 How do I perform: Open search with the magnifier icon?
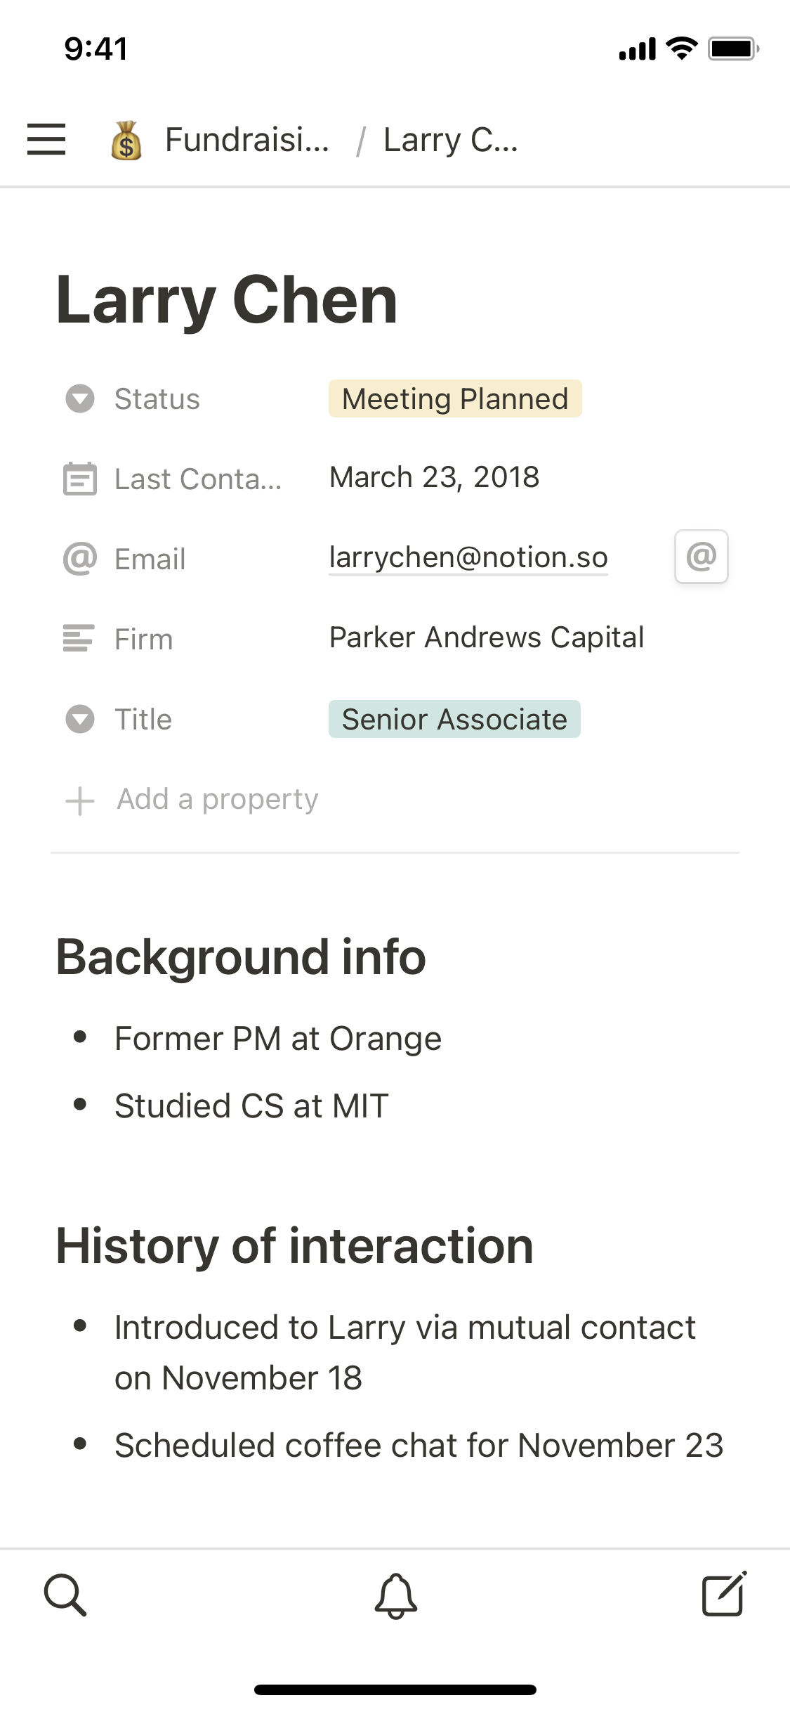65,1595
